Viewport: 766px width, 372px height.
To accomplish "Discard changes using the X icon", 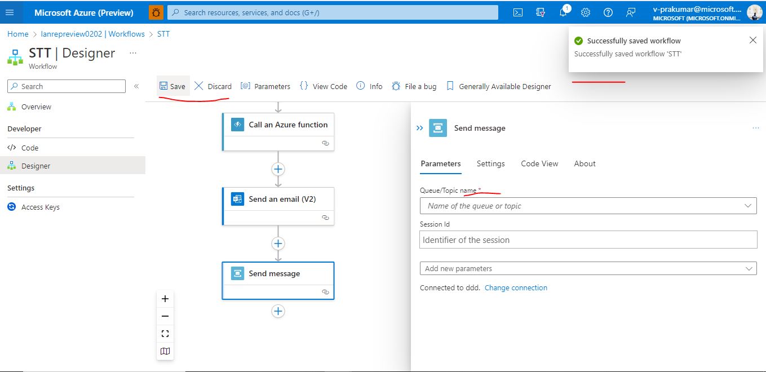I will coord(198,86).
